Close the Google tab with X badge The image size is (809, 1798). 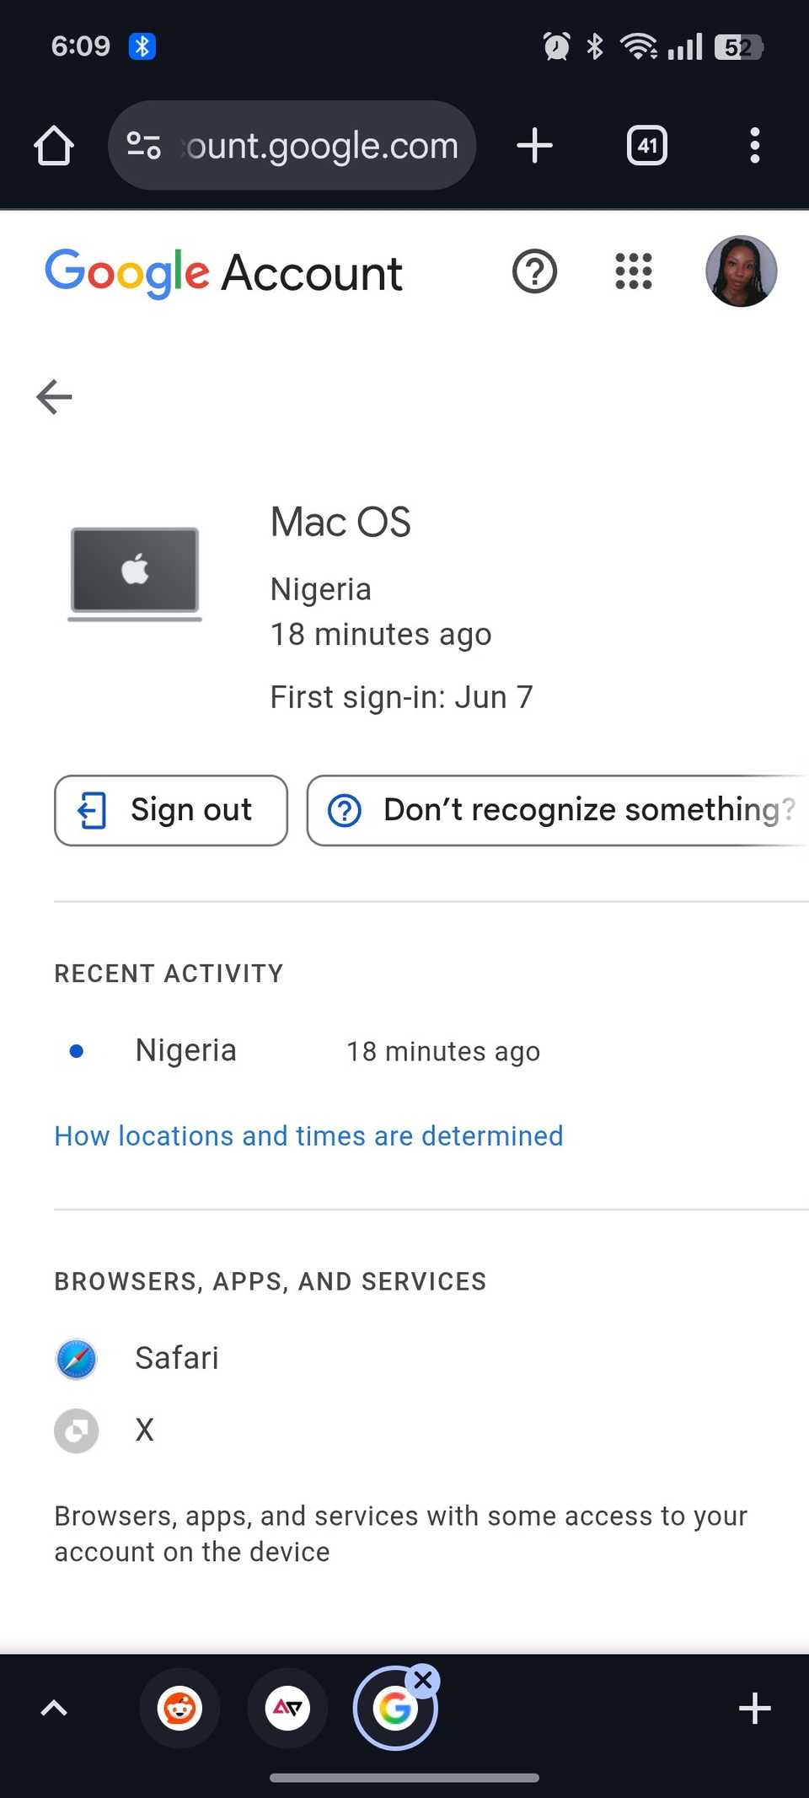pos(423,1680)
